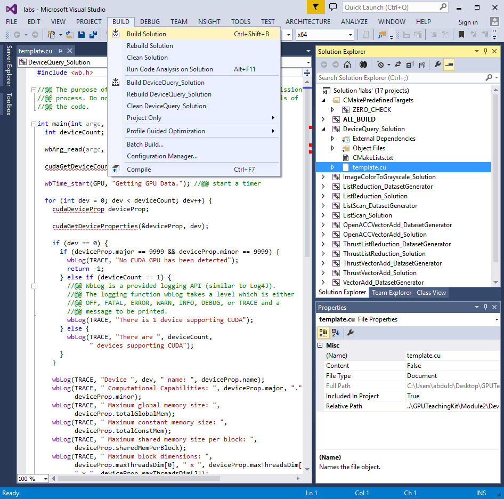The height and width of the screenshot is (499, 504).
Task: Open Configuration Manager from the Build menu
Action: [x=162, y=156]
